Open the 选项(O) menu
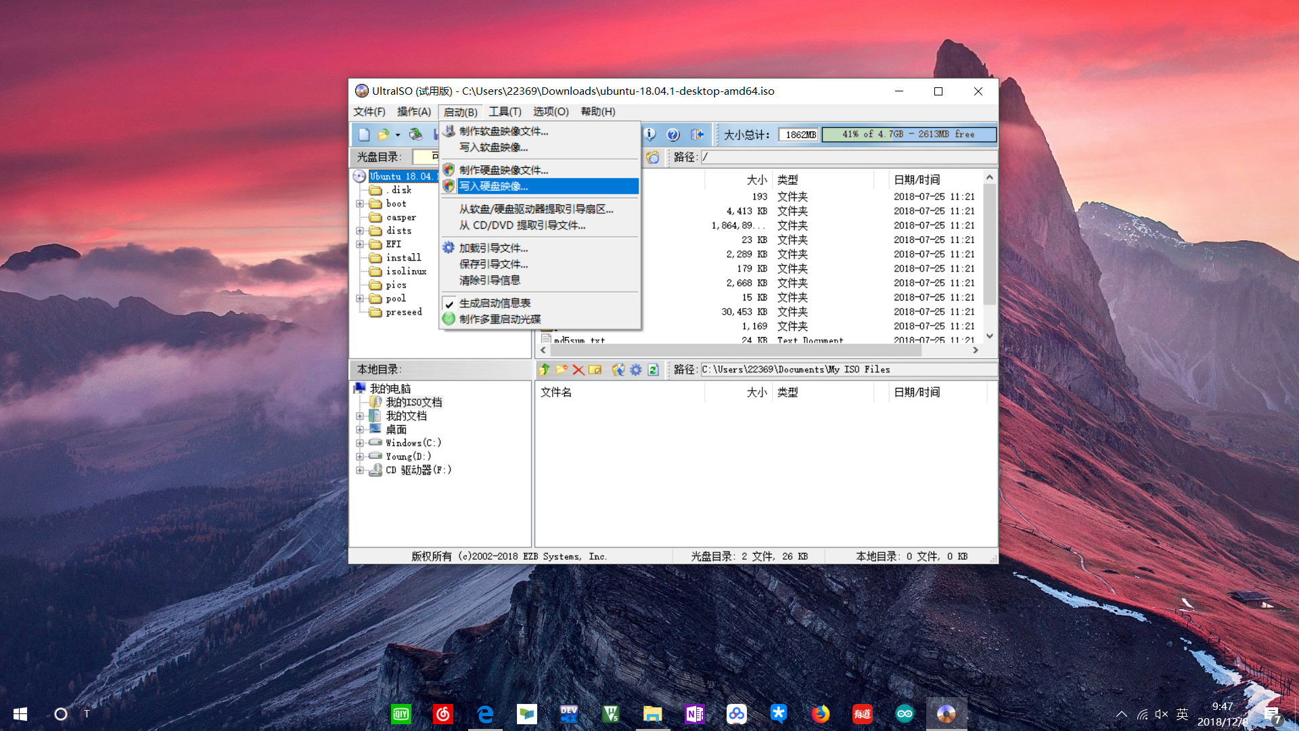This screenshot has height=731, width=1299. [551, 112]
